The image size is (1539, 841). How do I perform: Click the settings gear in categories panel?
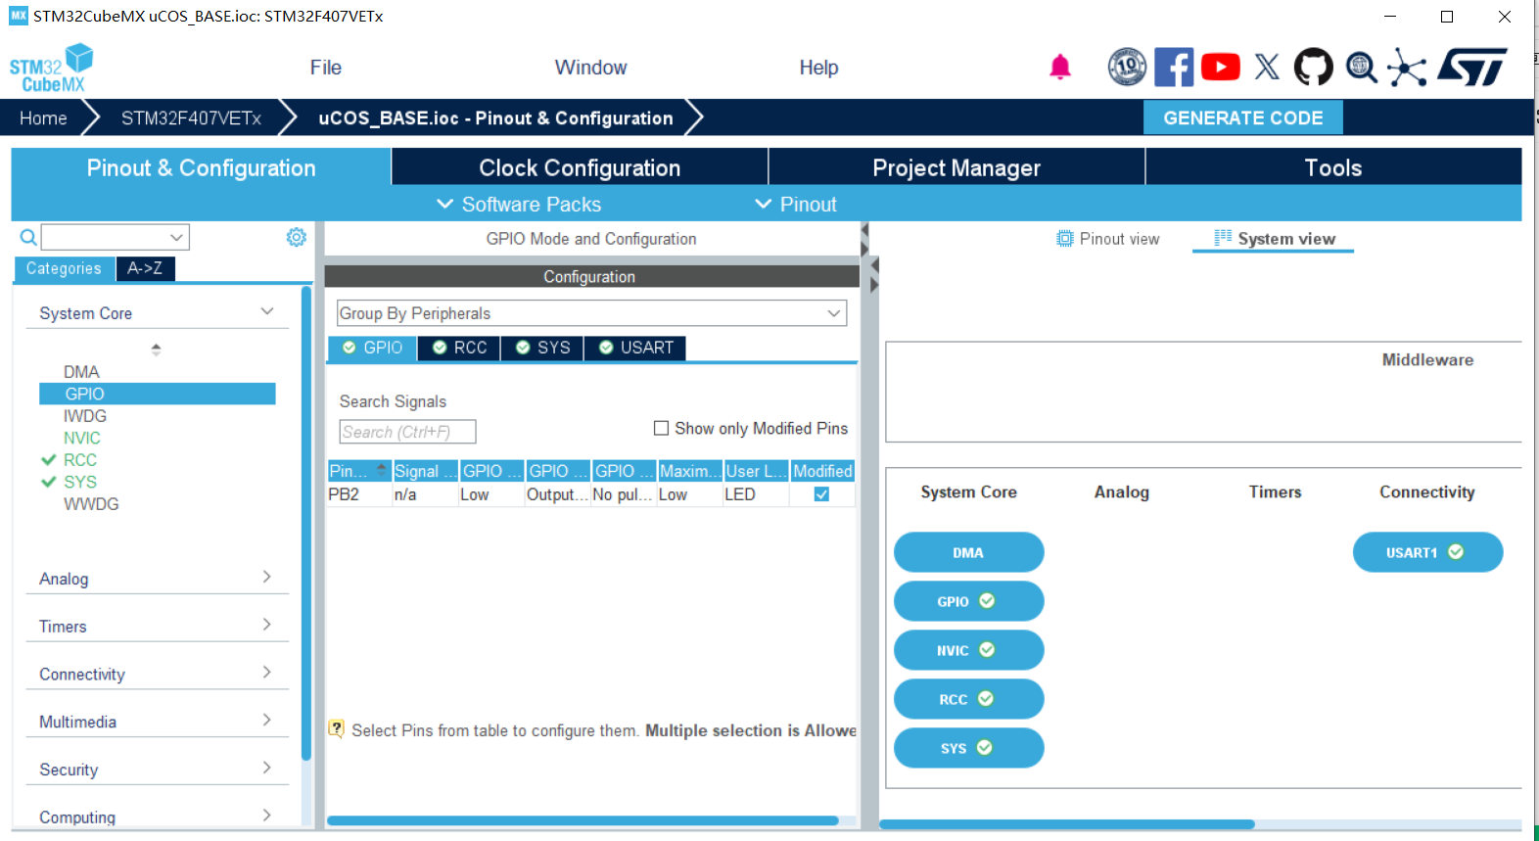[296, 237]
